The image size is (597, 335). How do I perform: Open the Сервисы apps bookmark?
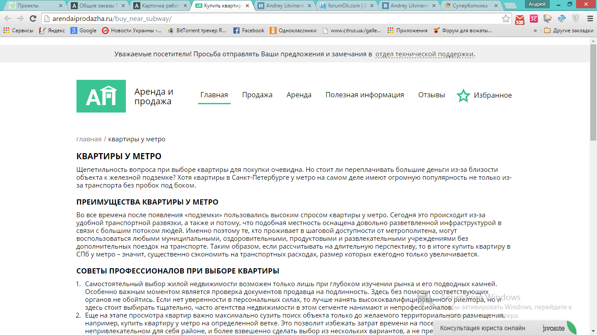pyautogui.click(x=18, y=31)
